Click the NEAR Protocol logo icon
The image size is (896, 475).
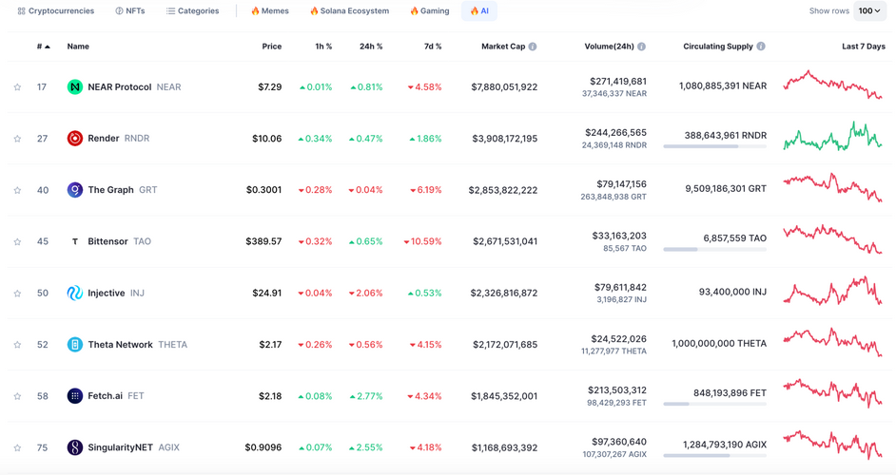click(x=74, y=87)
